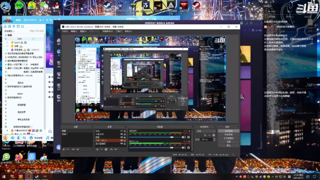Toggle visibility of highlighted 文本 source
This screenshot has width=320, height=180.
point(122,140)
